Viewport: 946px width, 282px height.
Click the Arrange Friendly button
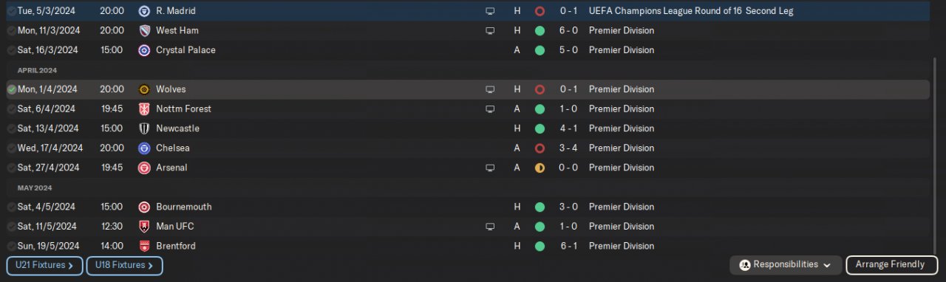point(890,265)
